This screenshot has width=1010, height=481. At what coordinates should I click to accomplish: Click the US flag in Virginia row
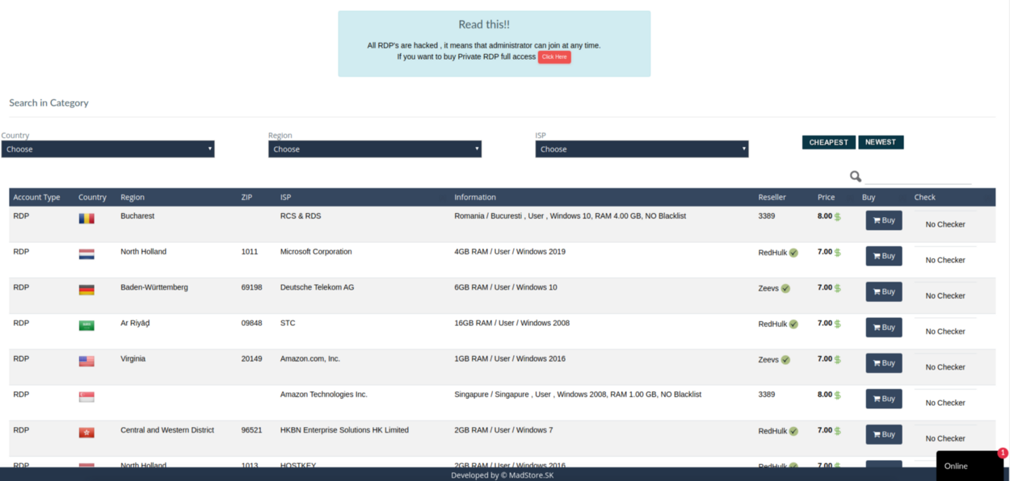(x=86, y=362)
